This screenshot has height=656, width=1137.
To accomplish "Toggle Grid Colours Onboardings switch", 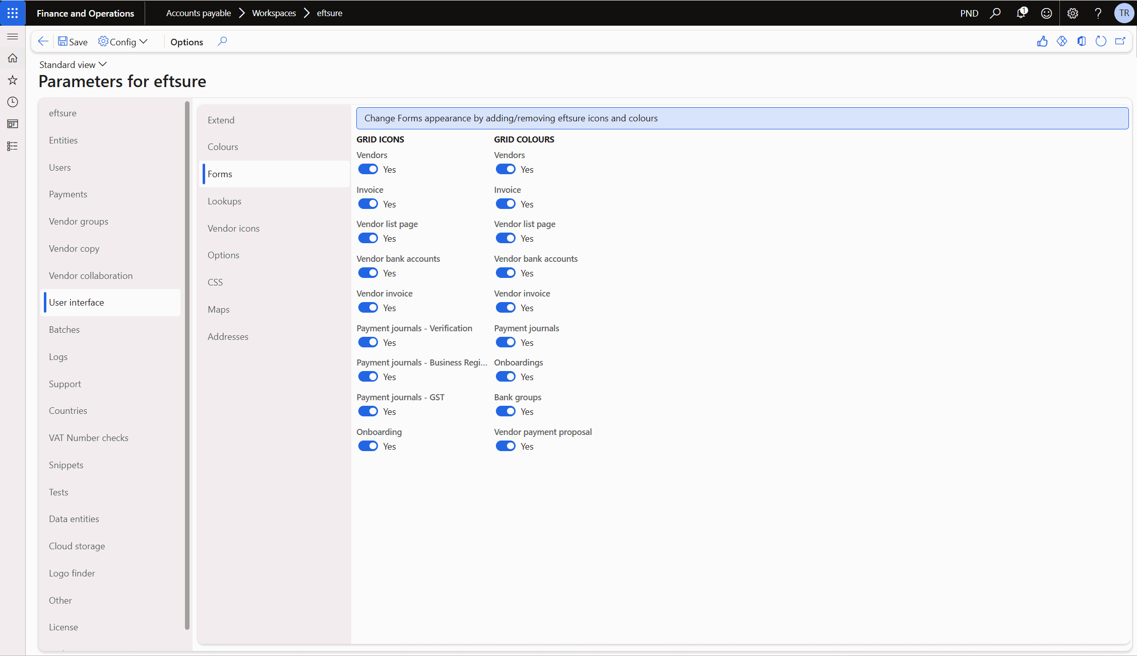I will [x=506, y=377].
